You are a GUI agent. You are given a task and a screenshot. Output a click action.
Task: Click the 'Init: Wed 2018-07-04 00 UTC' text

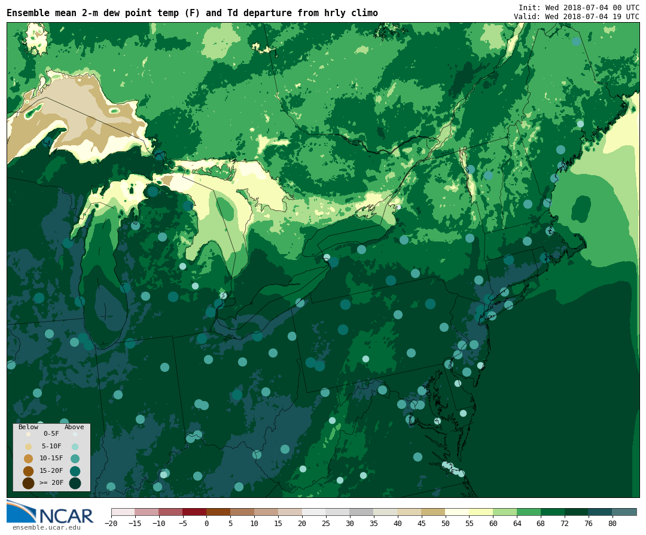(579, 7)
